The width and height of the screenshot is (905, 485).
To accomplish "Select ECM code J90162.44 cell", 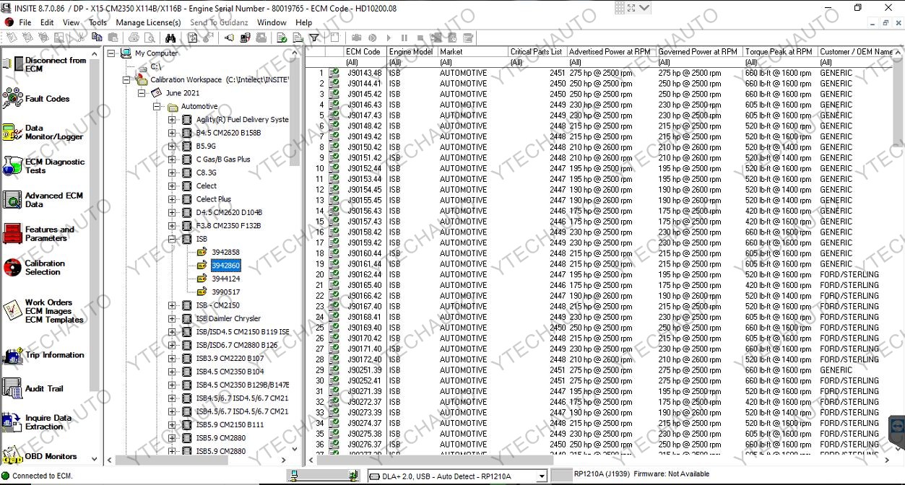I will 364,274.
